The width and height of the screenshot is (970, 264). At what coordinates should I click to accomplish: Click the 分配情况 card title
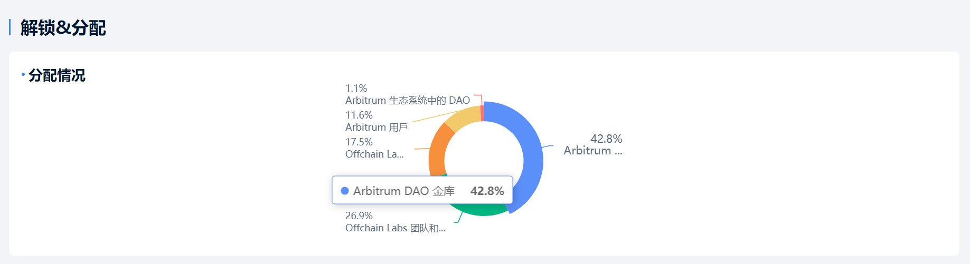coord(57,75)
